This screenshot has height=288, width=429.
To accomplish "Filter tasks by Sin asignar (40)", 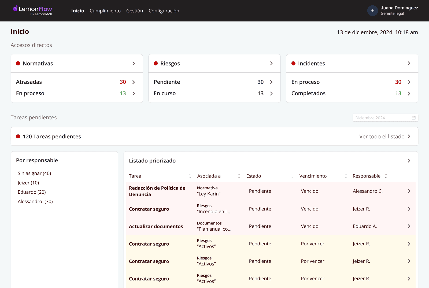I will point(34,173).
